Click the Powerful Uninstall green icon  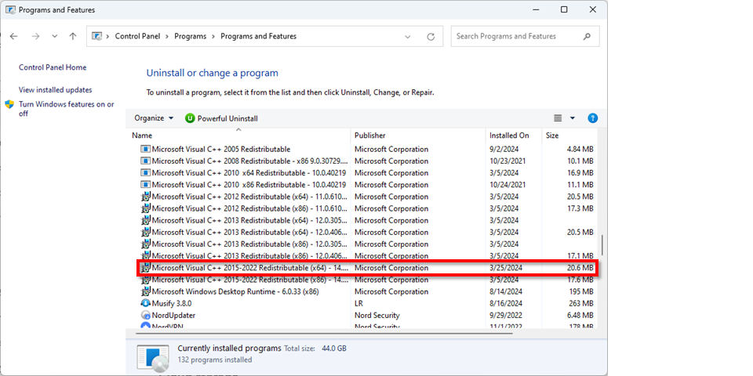tap(190, 118)
